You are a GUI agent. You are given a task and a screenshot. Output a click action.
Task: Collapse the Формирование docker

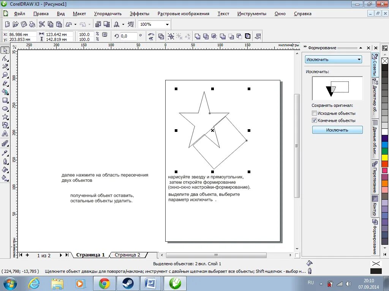(x=361, y=48)
